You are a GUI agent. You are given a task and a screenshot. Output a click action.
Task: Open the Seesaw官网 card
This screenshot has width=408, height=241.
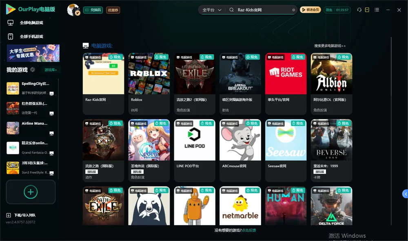pos(286,150)
